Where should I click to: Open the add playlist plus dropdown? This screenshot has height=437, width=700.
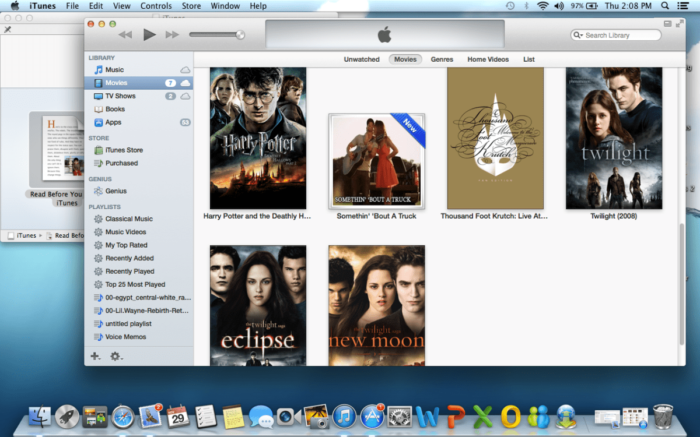point(95,356)
